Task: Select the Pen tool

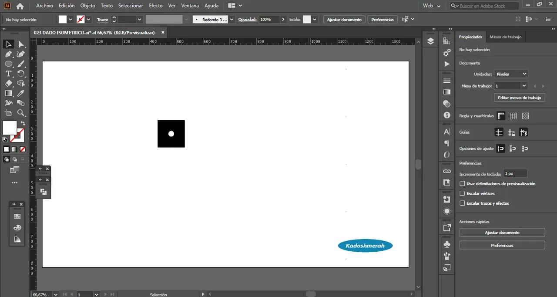Action: [x=8, y=54]
